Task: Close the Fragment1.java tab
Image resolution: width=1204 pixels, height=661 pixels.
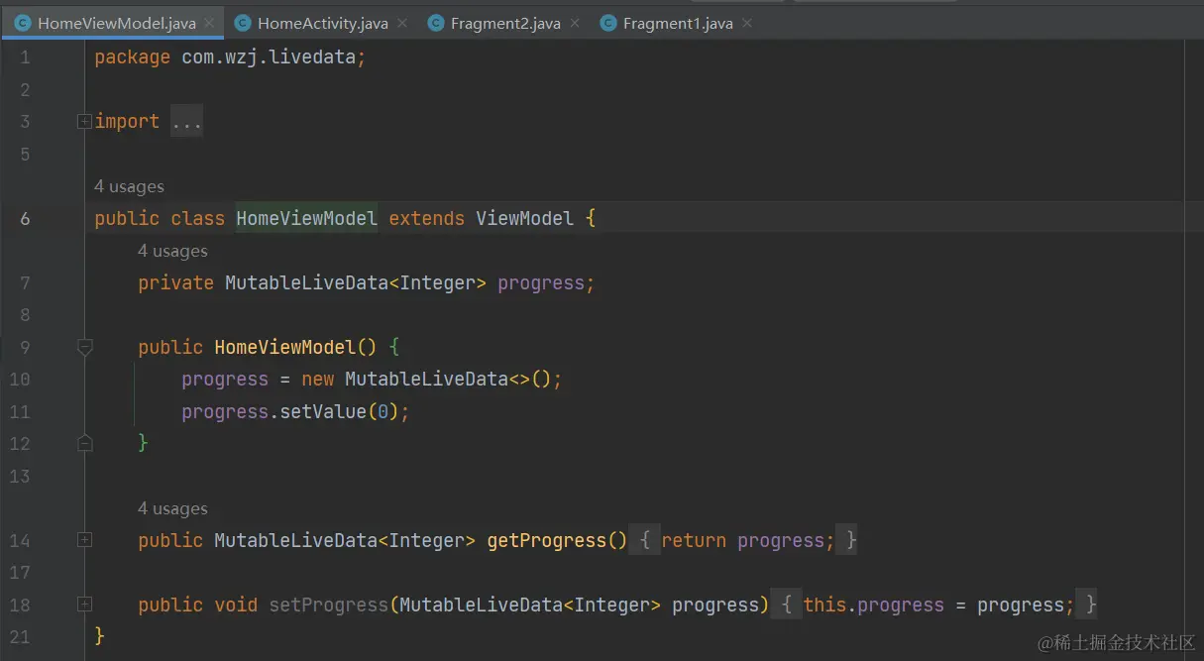Action: 747,23
